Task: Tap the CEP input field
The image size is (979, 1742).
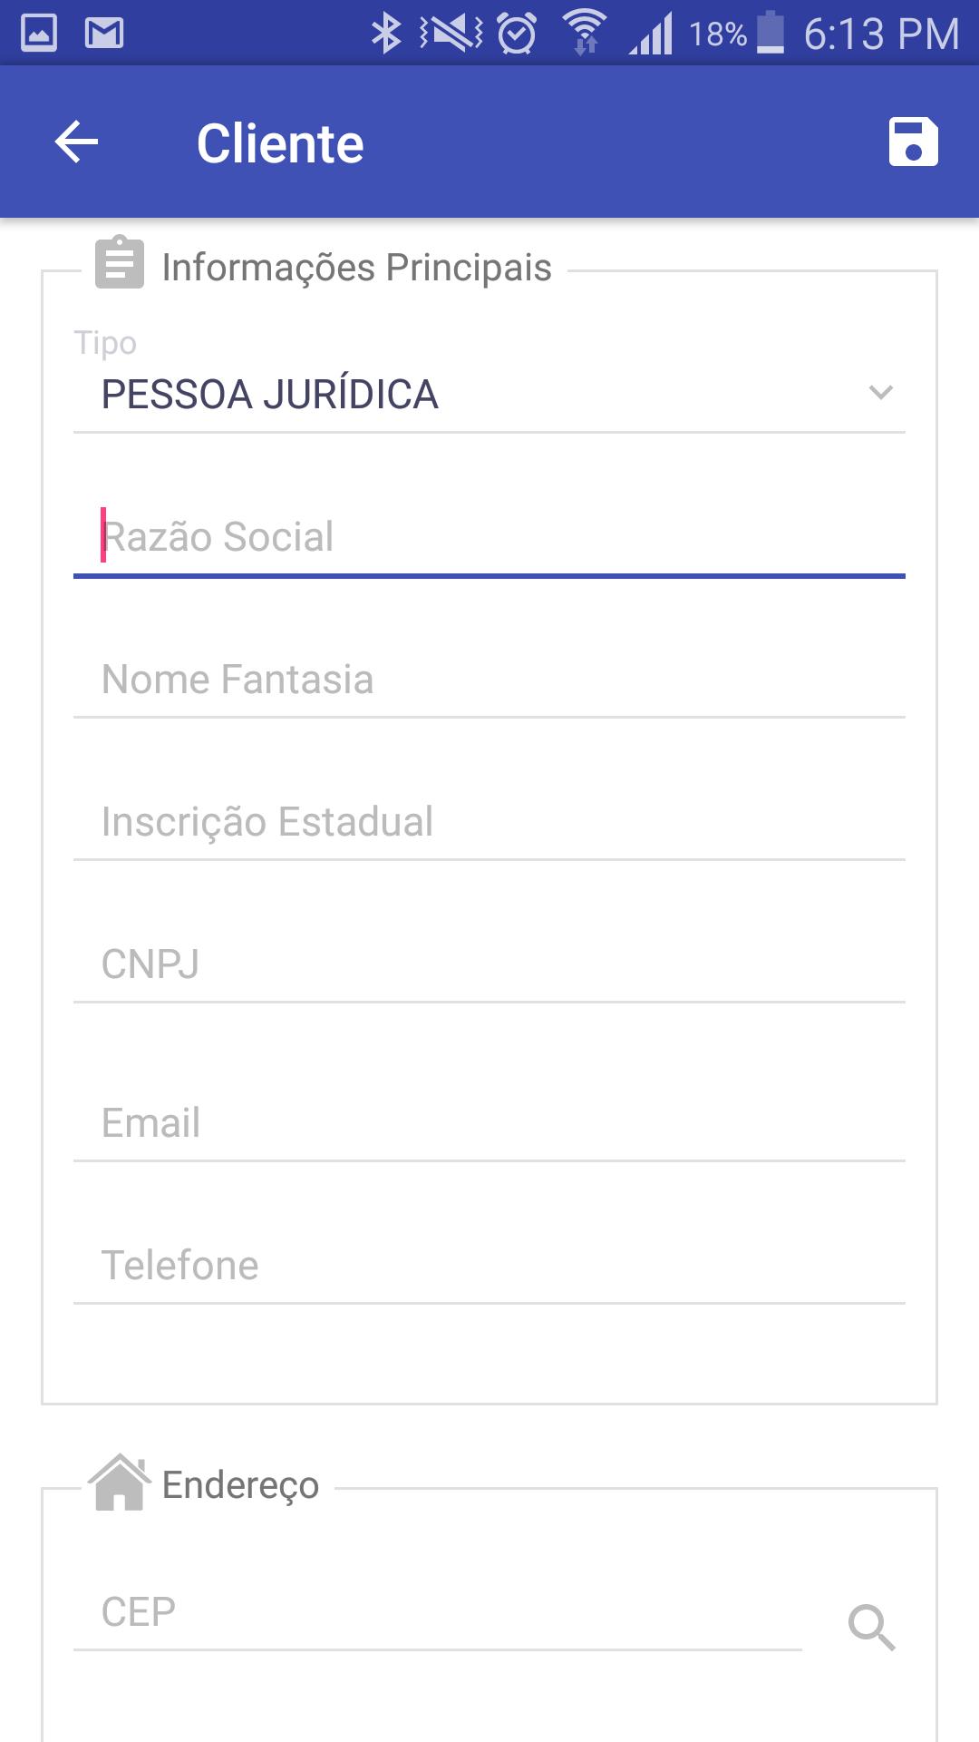Action: pos(438,1612)
